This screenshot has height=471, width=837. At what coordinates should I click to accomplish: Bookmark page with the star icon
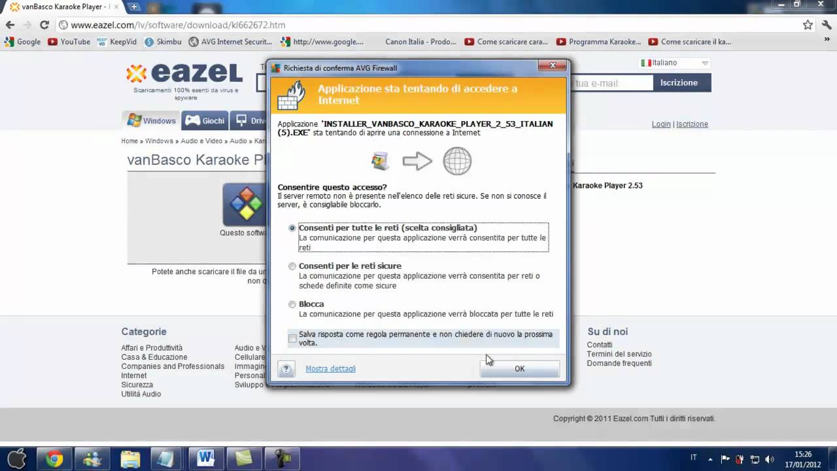808,25
